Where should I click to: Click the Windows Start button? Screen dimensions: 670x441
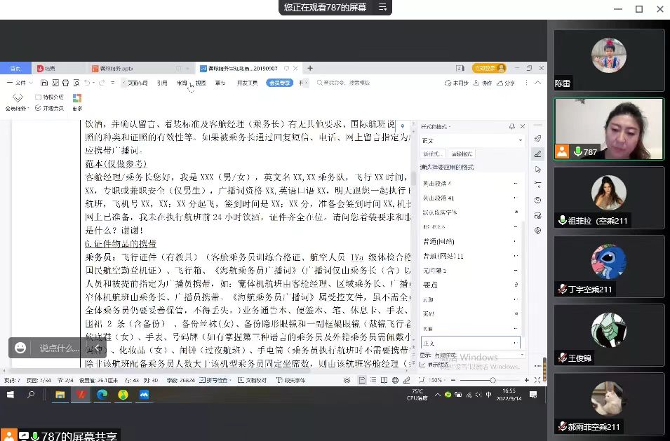pos(11,395)
